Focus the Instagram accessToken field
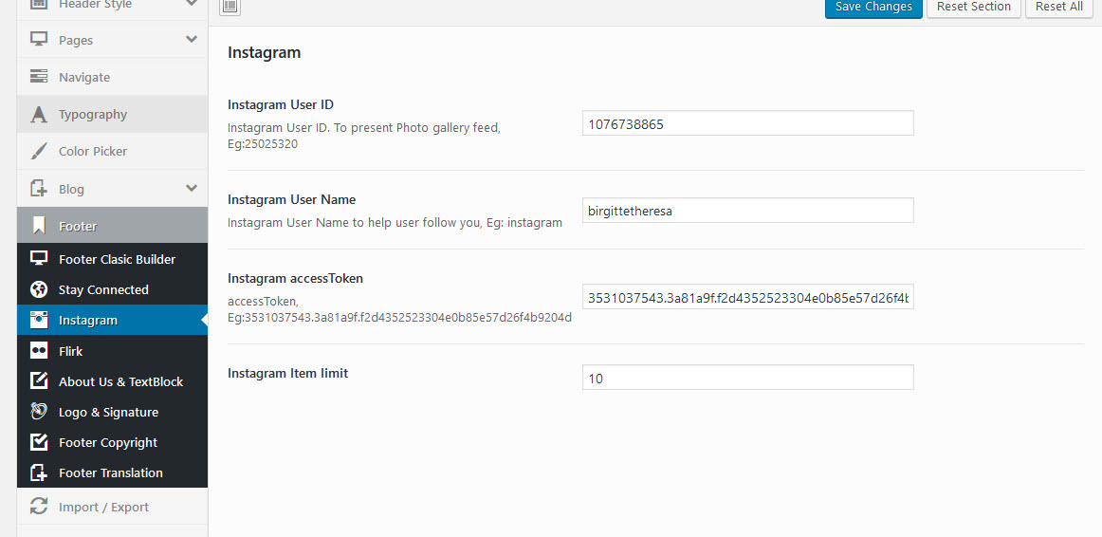The height and width of the screenshot is (537, 1102). click(747, 297)
